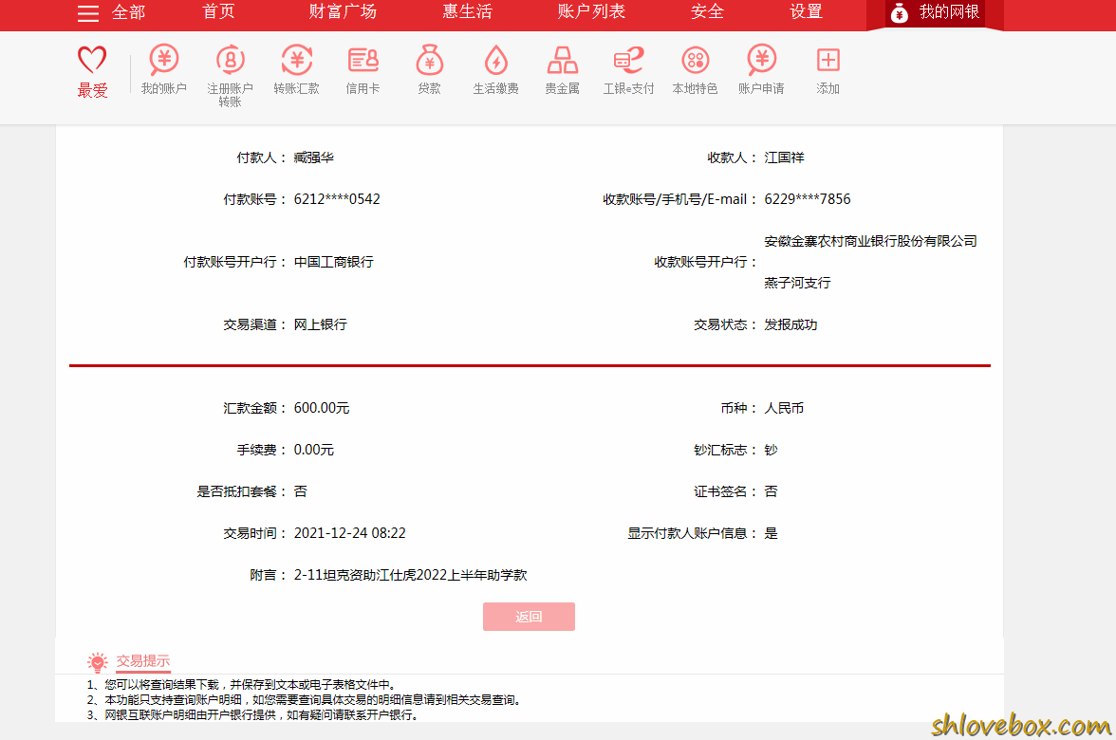Click the 显示付款人账户信息 value 是
The image size is (1116, 740).
pos(771,533)
